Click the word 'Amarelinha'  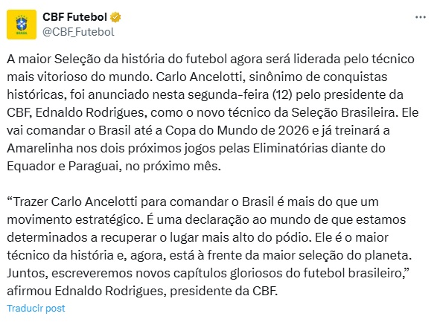coord(40,149)
